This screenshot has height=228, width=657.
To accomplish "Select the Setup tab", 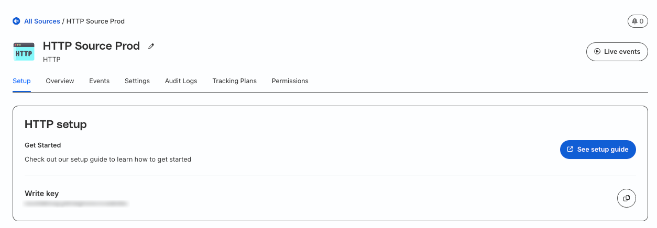I will click(x=21, y=81).
